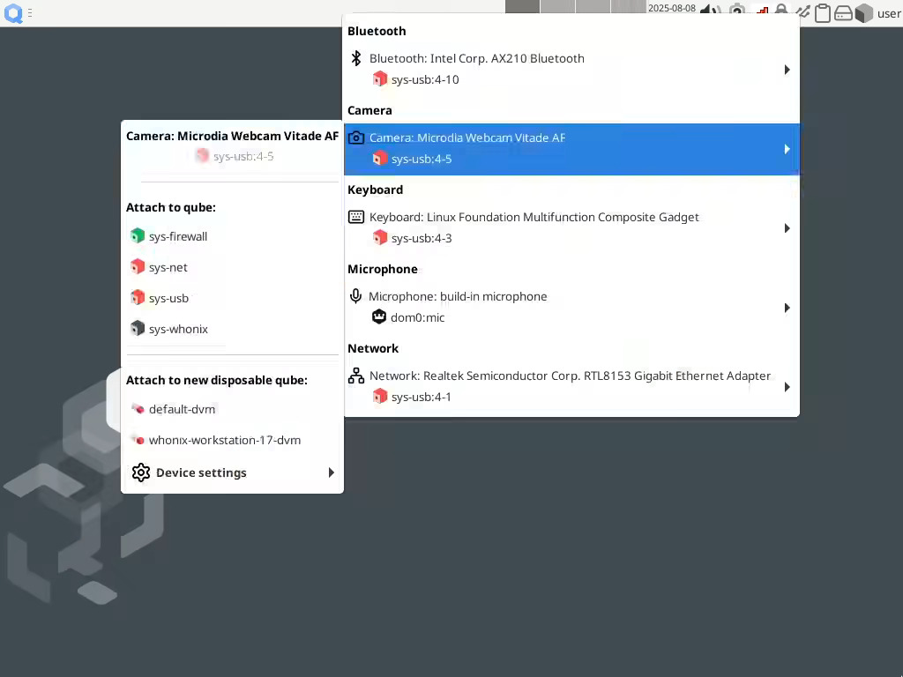Click the network adapter icon

click(355, 376)
